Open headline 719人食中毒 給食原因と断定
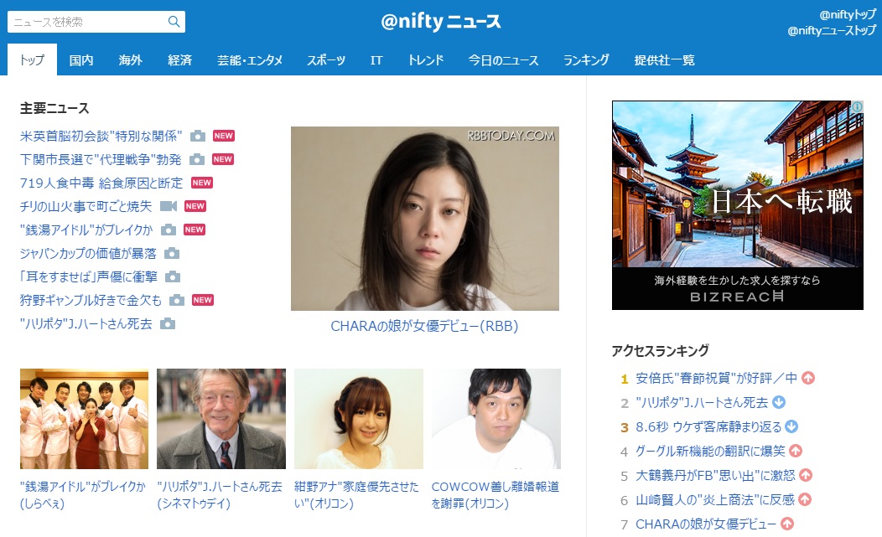Viewport: 882px width, 537px height. (101, 183)
